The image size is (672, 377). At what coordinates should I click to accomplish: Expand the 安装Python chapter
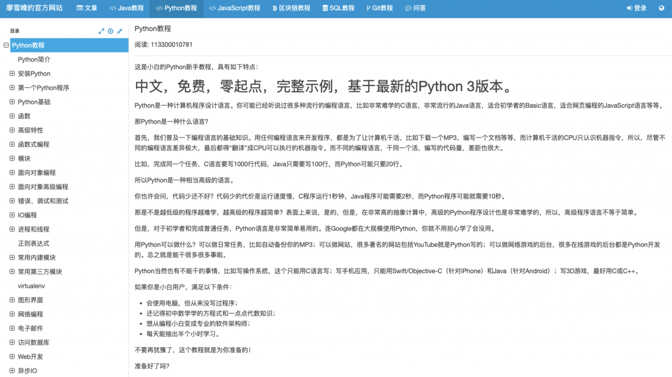click(12, 73)
